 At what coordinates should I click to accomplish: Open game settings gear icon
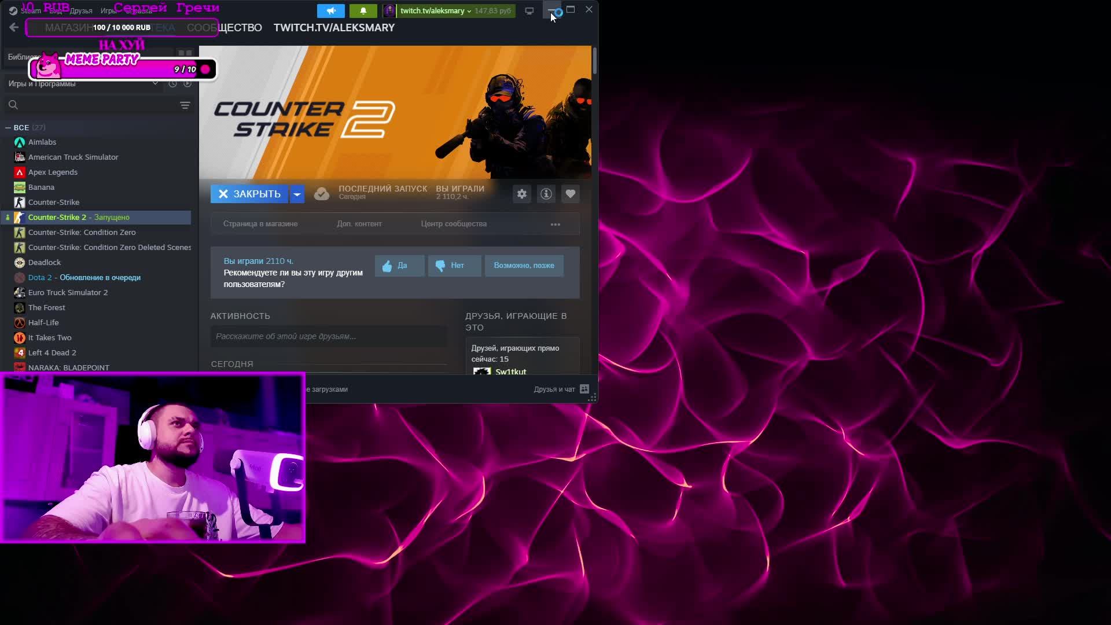point(522,194)
